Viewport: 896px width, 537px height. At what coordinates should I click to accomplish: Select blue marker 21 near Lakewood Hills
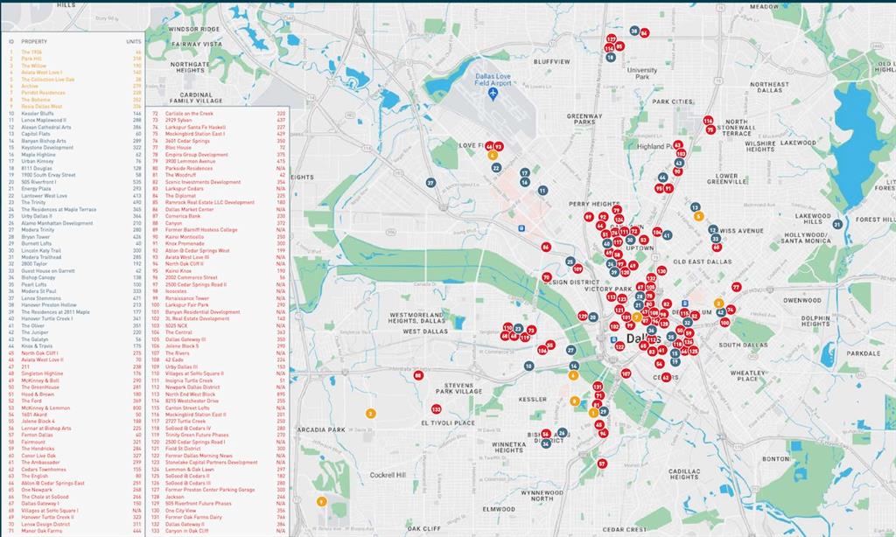[837, 224]
